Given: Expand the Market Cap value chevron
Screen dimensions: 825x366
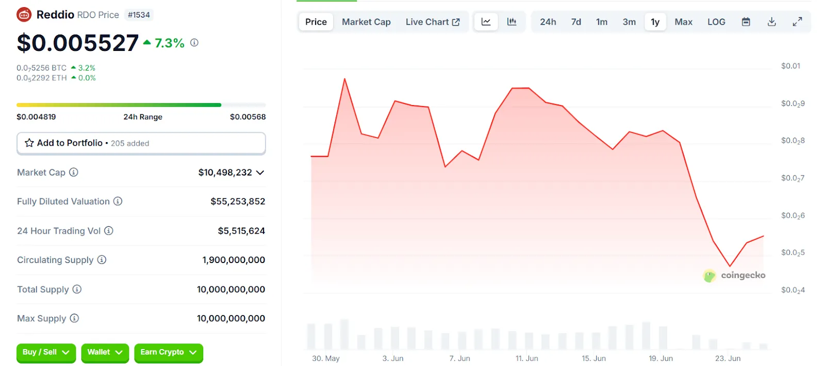Looking at the screenshot, I should tap(260, 172).
